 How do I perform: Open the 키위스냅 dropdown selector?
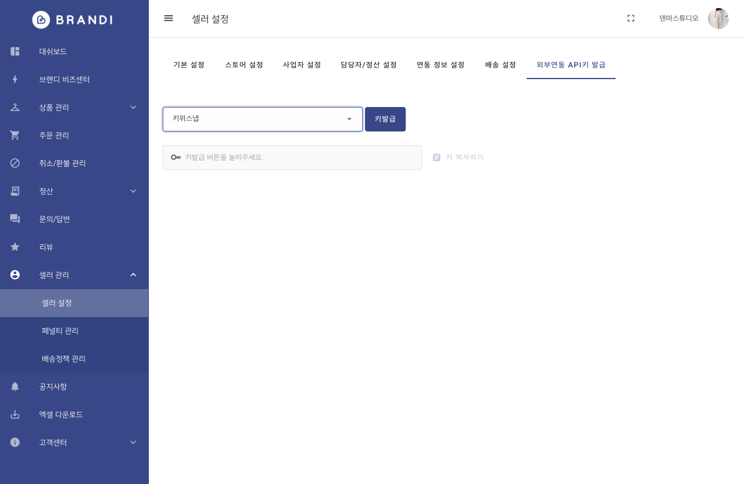pyautogui.click(x=263, y=119)
